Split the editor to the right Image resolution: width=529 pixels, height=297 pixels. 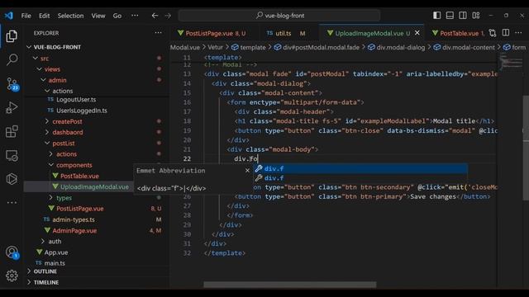(506, 33)
